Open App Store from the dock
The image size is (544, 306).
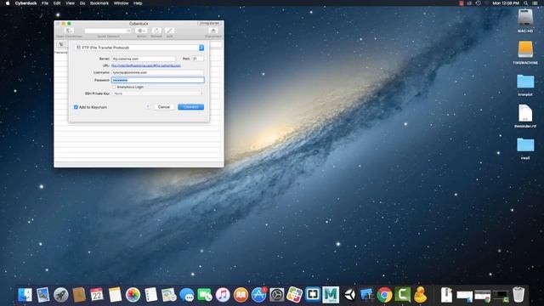point(258,295)
